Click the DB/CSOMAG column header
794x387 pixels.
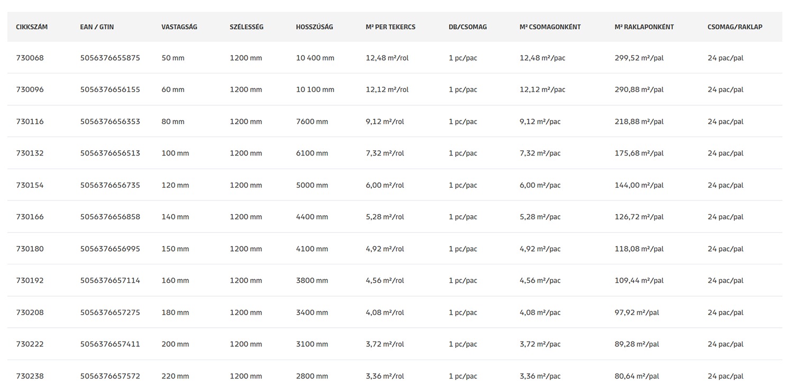[x=468, y=27]
